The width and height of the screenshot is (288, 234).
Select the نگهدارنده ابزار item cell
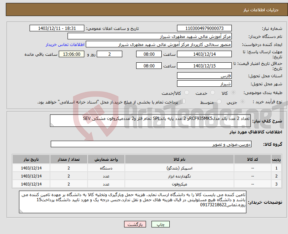click(179, 176)
